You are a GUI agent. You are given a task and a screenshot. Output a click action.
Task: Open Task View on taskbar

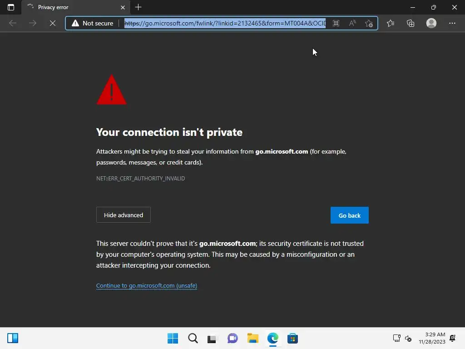coord(213,338)
